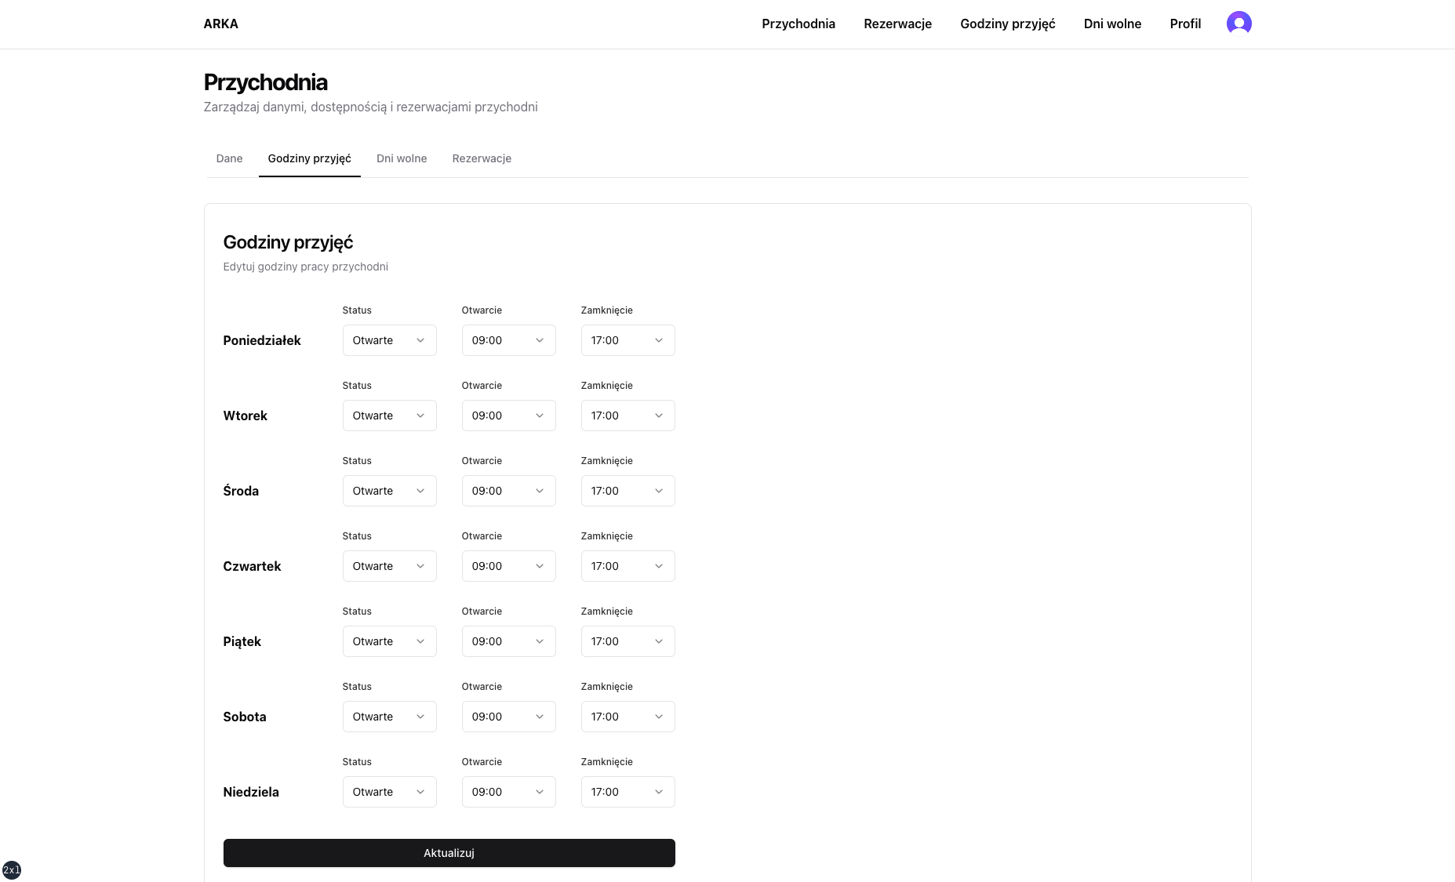This screenshot has height=882, width=1455.
Task: Switch to the Dni wolne tab
Action: click(402, 158)
